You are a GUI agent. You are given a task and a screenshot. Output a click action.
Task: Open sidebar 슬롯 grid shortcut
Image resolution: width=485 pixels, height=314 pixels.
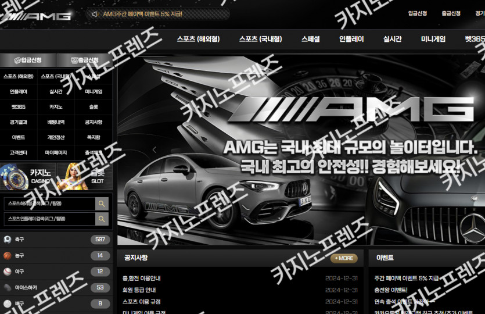click(x=94, y=107)
